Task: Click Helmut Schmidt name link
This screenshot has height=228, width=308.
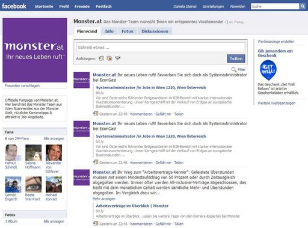Action: click(11, 165)
